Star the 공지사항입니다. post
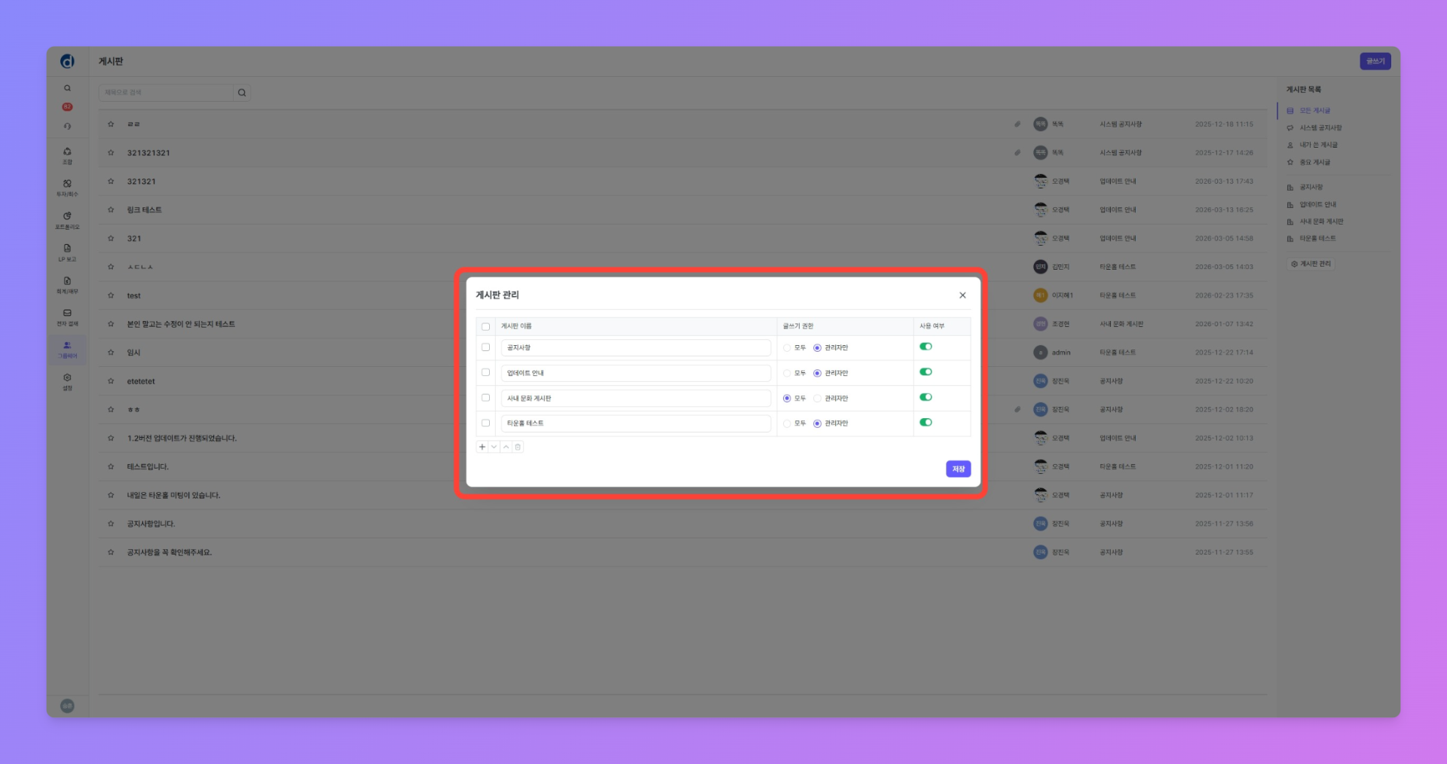 pos(111,523)
